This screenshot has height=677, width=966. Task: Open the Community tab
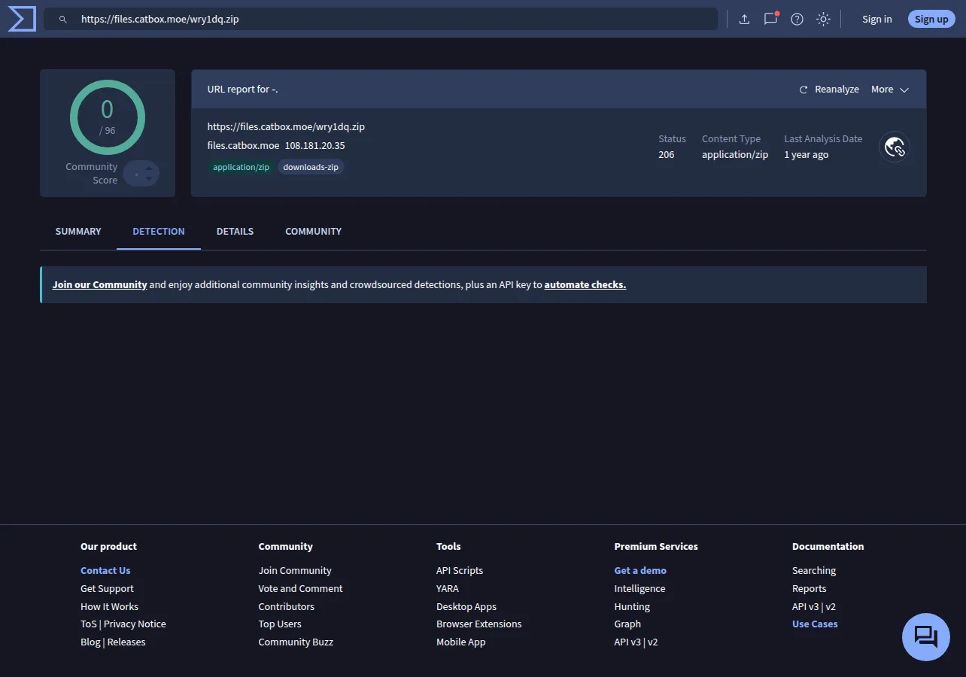(x=313, y=232)
